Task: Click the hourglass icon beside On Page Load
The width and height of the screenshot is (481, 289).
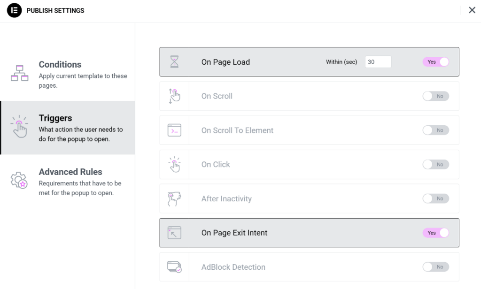Action: [174, 61]
